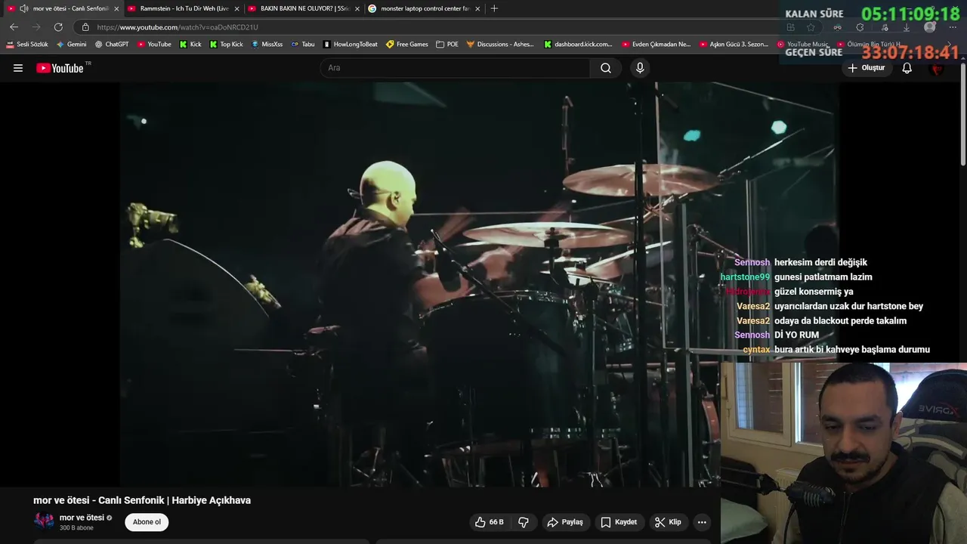Open the Kick bookmark

(190, 45)
